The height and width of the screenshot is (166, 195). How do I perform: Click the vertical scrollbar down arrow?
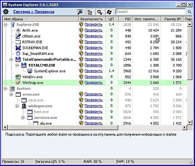tap(189, 122)
